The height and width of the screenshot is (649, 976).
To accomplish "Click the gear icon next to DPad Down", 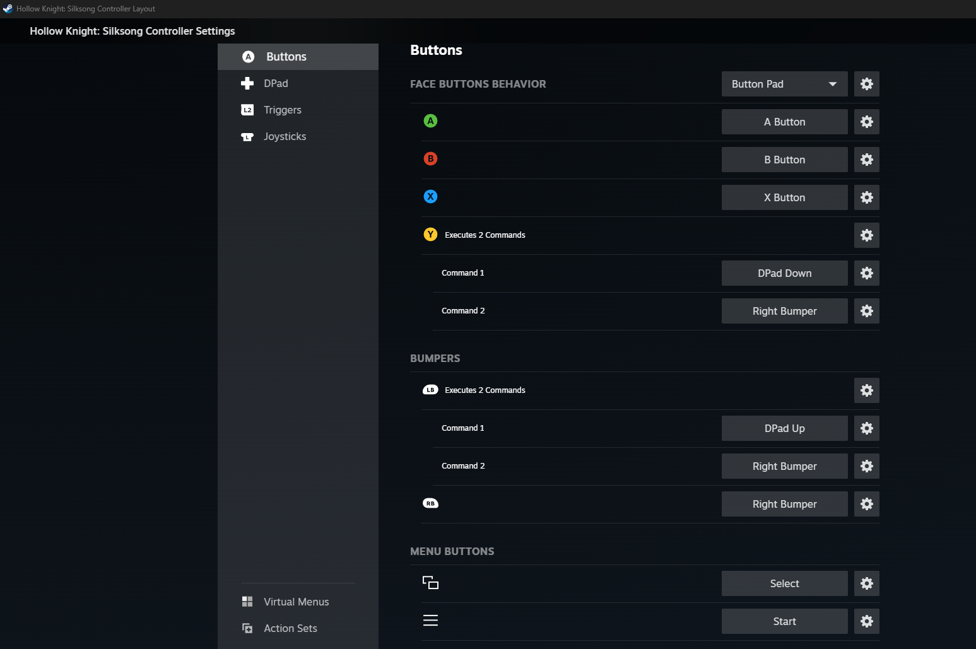I will click(x=867, y=273).
